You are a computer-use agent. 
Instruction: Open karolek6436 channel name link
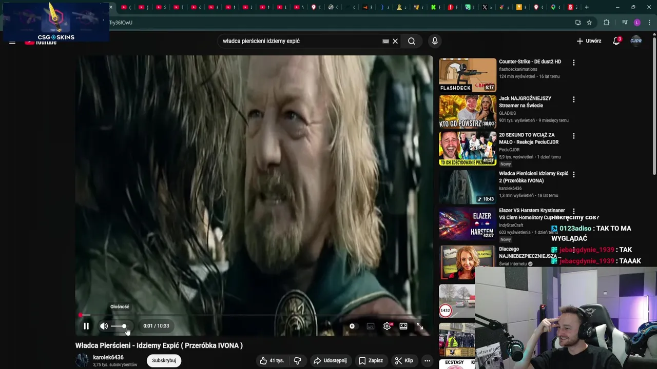coord(108,357)
